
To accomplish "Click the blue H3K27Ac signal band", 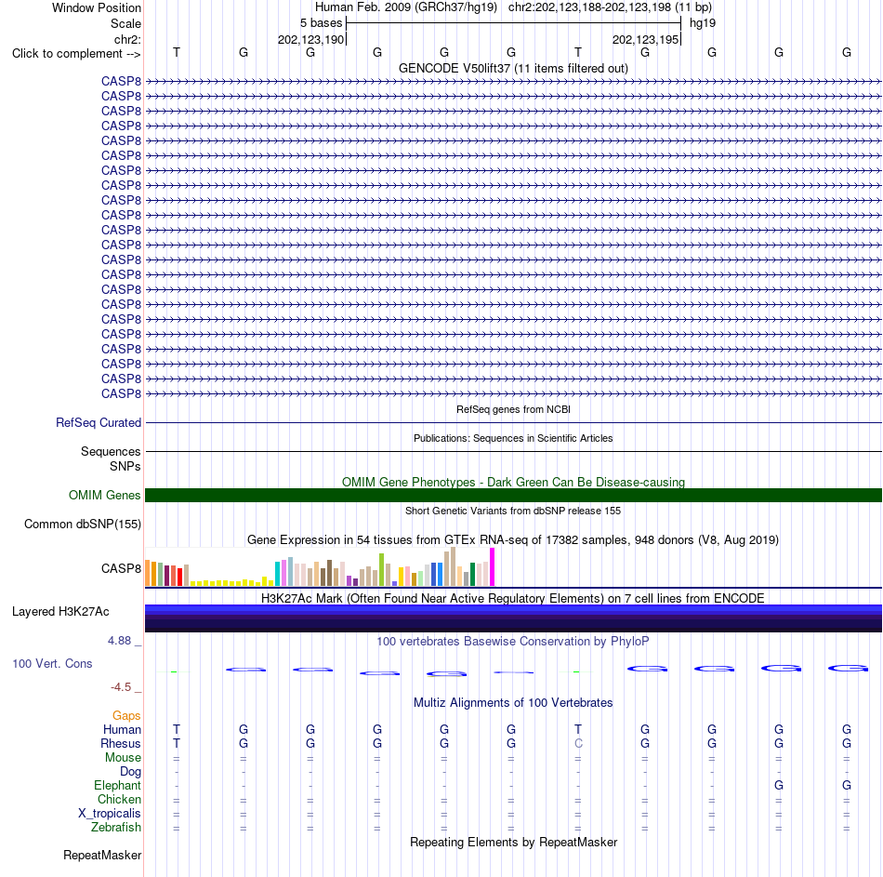I will (513, 618).
